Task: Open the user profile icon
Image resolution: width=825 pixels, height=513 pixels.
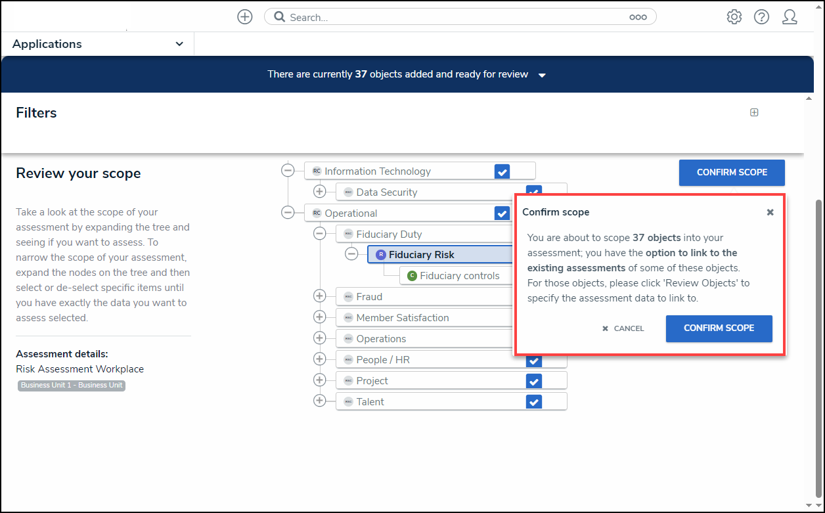Action: point(790,17)
